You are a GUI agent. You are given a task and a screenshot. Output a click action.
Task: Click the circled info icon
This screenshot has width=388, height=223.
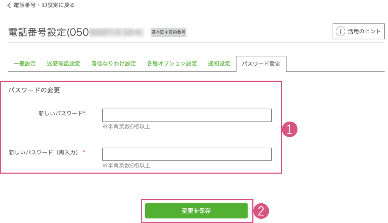click(x=341, y=31)
